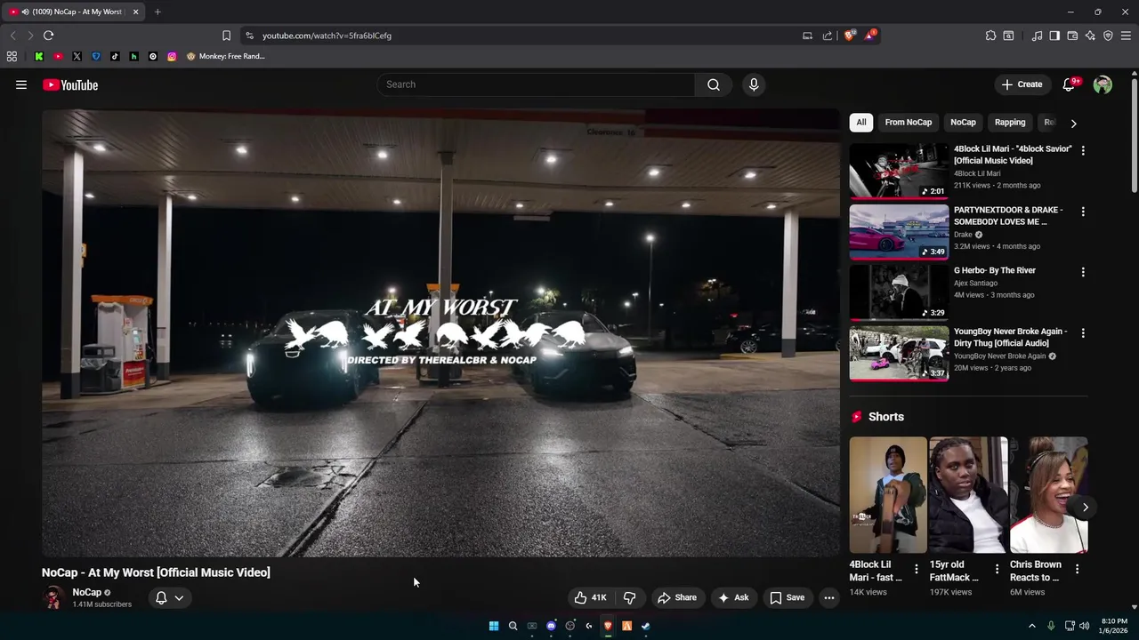
Task: Reload the page in browser toolbar
Action: (x=48, y=36)
